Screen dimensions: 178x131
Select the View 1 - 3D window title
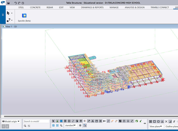(x=11, y=26)
